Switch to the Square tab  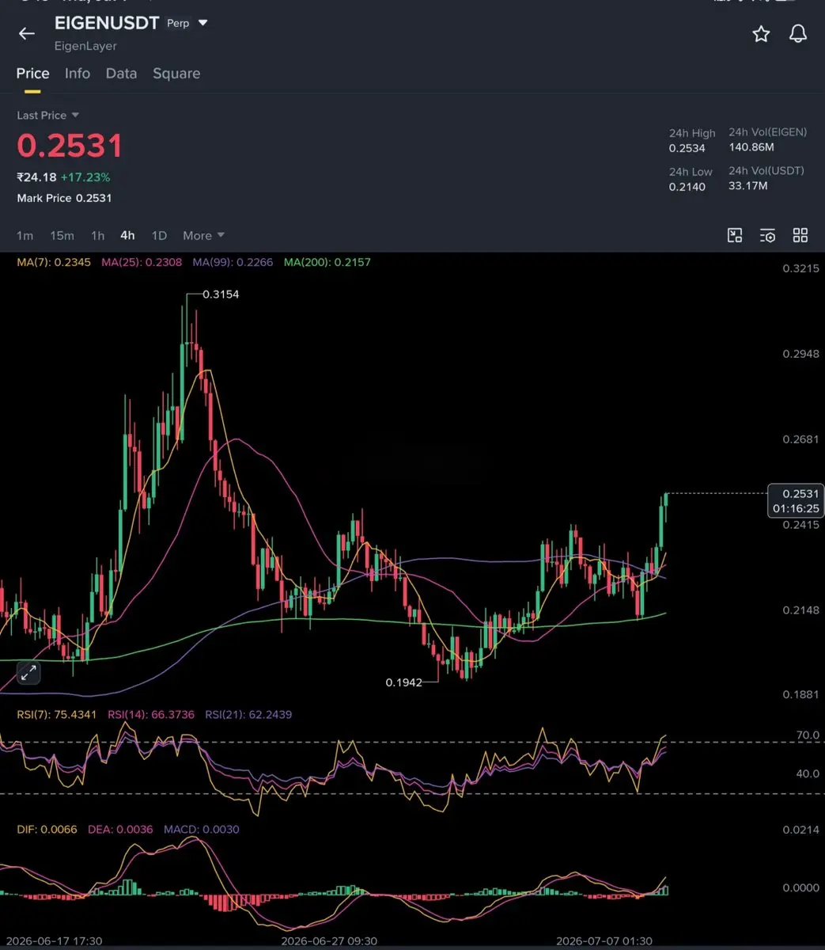[176, 74]
